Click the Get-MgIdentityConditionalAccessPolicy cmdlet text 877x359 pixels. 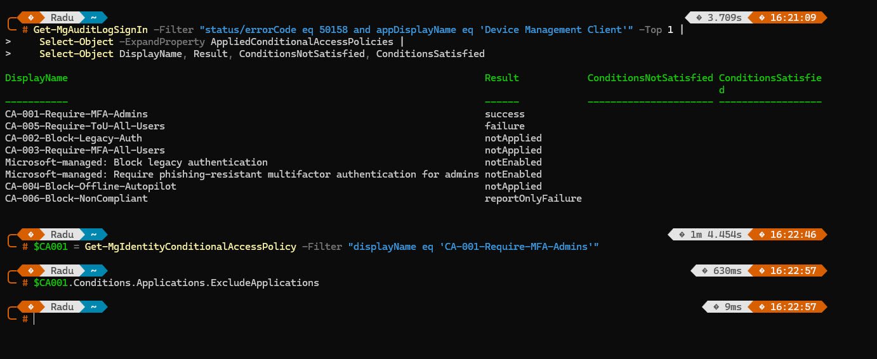coord(190,247)
